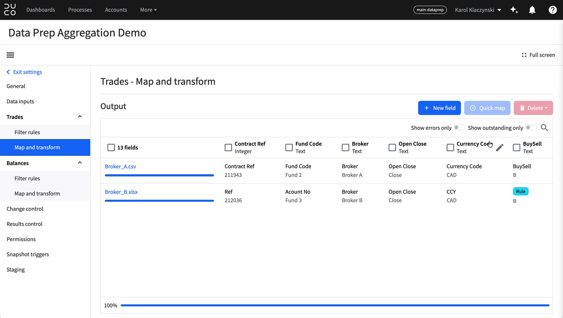Open Results control settings
Image resolution: width=563 pixels, height=318 pixels.
point(25,224)
